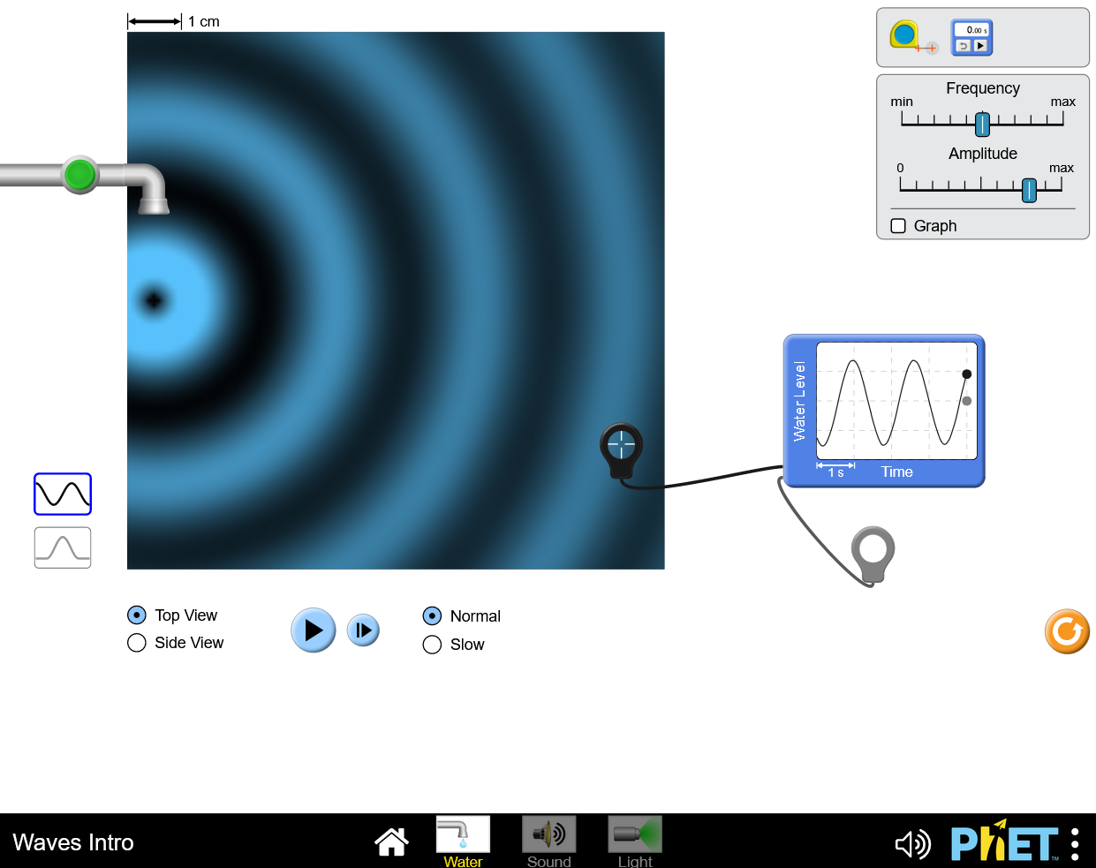Select the Top View radio button
1096x868 pixels.
click(137, 615)
